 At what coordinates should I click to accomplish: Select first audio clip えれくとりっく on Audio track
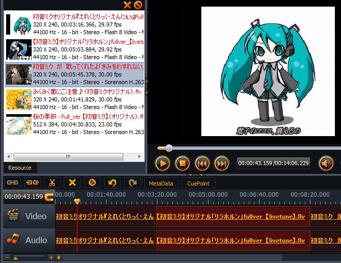pyautogui.click(x=105, y=241)
